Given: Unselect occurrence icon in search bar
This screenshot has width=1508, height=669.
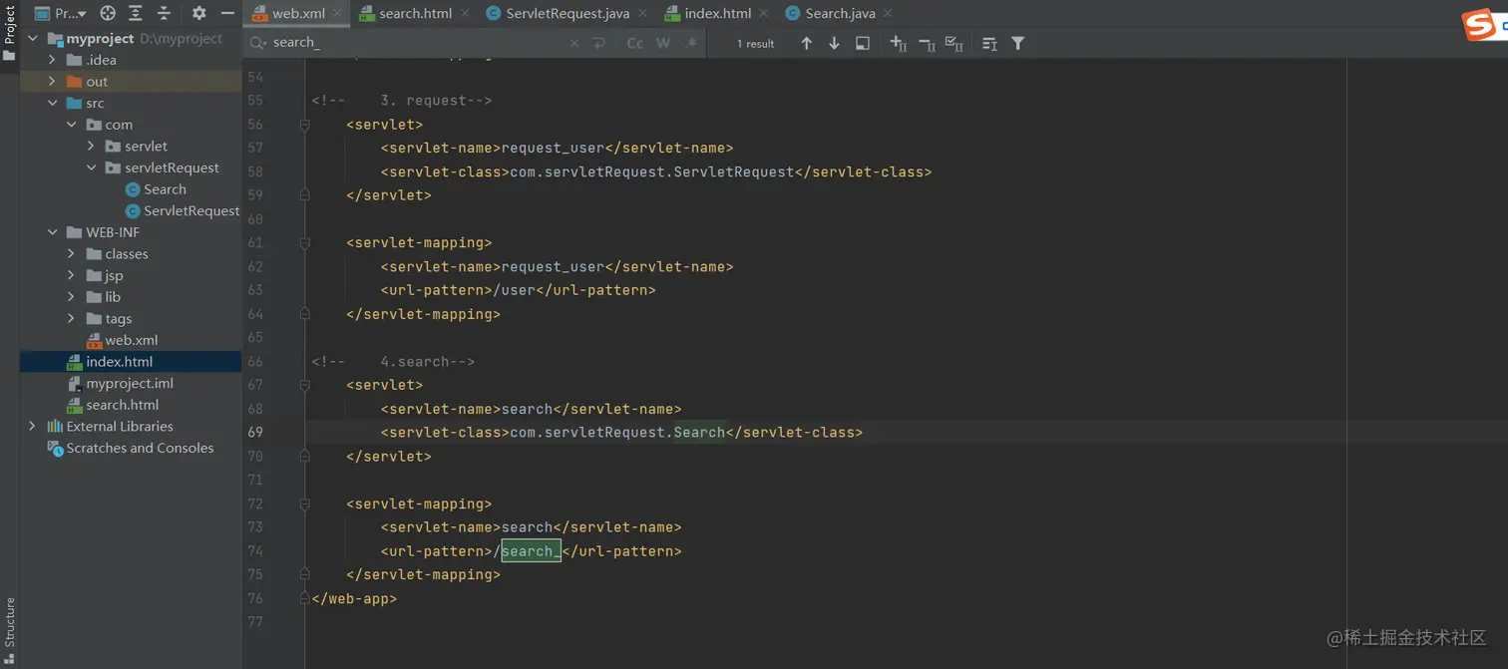Looking at the screenshot, I should click(926, 43).
